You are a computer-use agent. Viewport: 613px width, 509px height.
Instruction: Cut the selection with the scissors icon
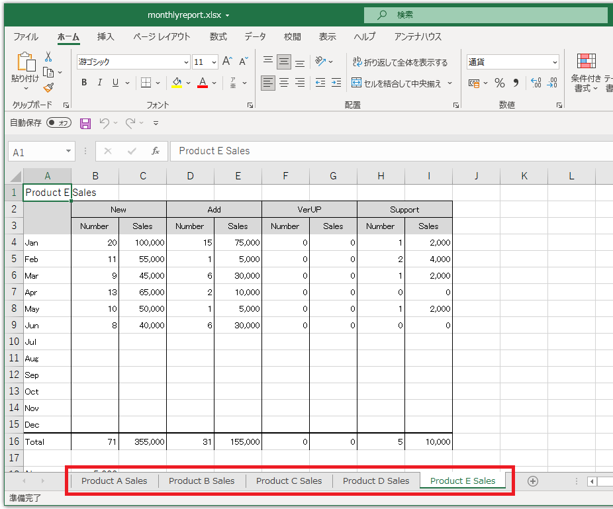pos(47,57)
